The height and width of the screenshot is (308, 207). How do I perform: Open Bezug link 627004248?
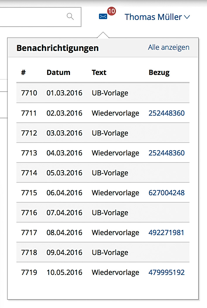[x=167, y=193]
